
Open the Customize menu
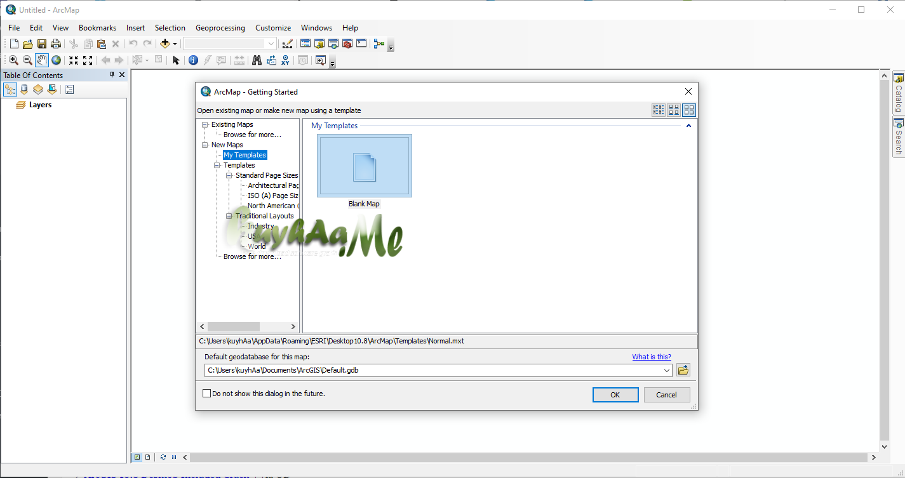tap(273, 28)
